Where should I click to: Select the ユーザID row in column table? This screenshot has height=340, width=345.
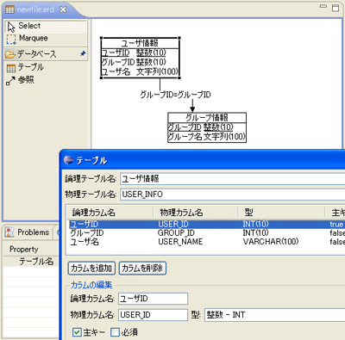pos(207,224)
